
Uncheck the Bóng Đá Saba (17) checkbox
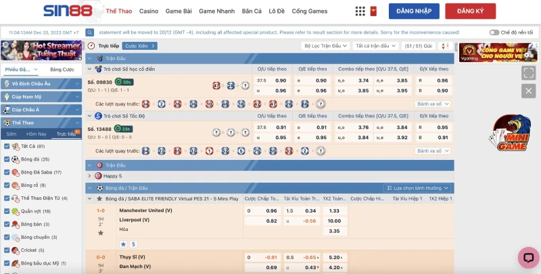tap(7, 172)
